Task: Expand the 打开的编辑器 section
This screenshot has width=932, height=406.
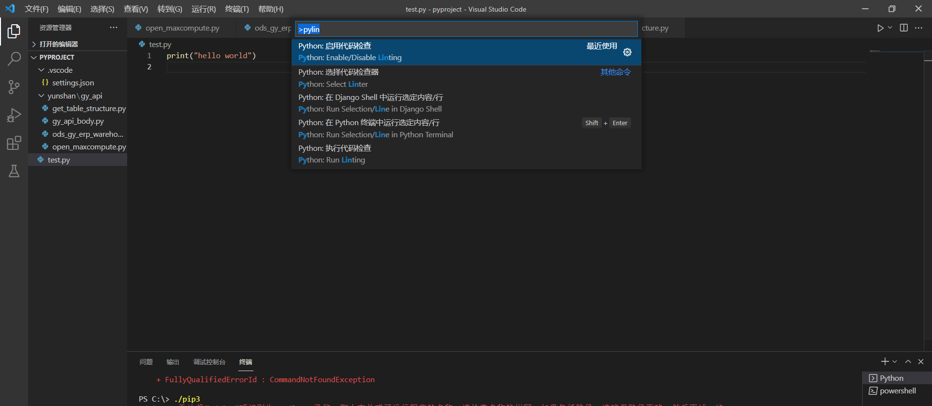Action: click(x=78, y=44)
